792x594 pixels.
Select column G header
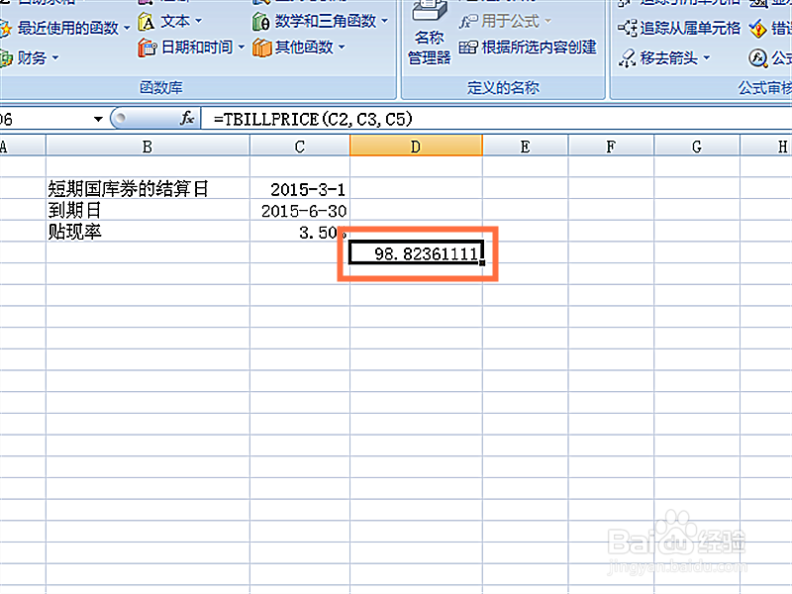[697, 147]
